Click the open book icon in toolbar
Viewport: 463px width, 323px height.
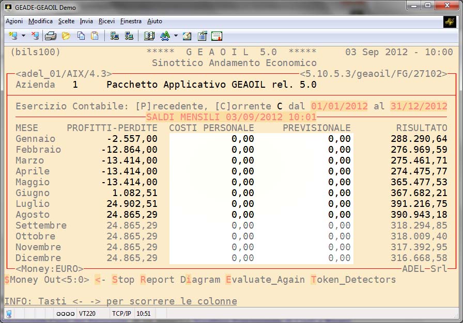[x=149, y=36]
